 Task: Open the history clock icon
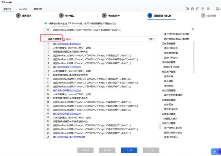pos(192,9)
